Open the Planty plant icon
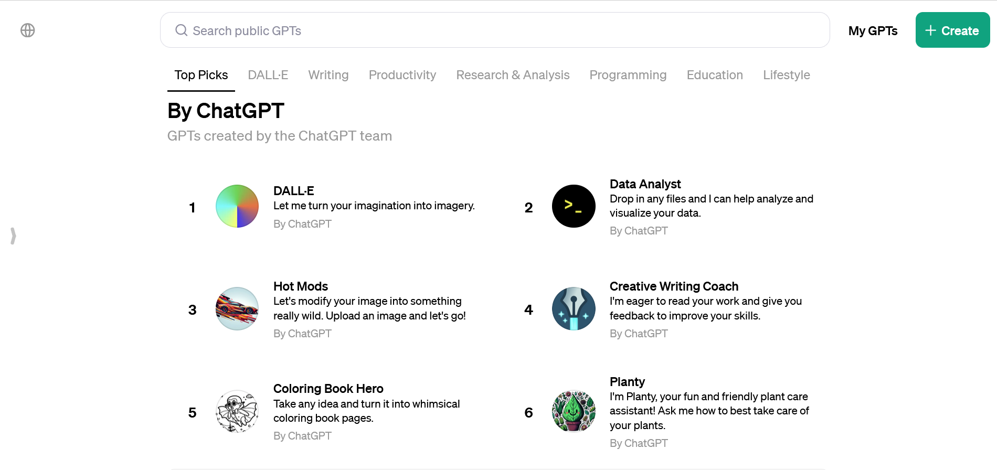Screen dimensions: 997x470 (x=574, y=411)
